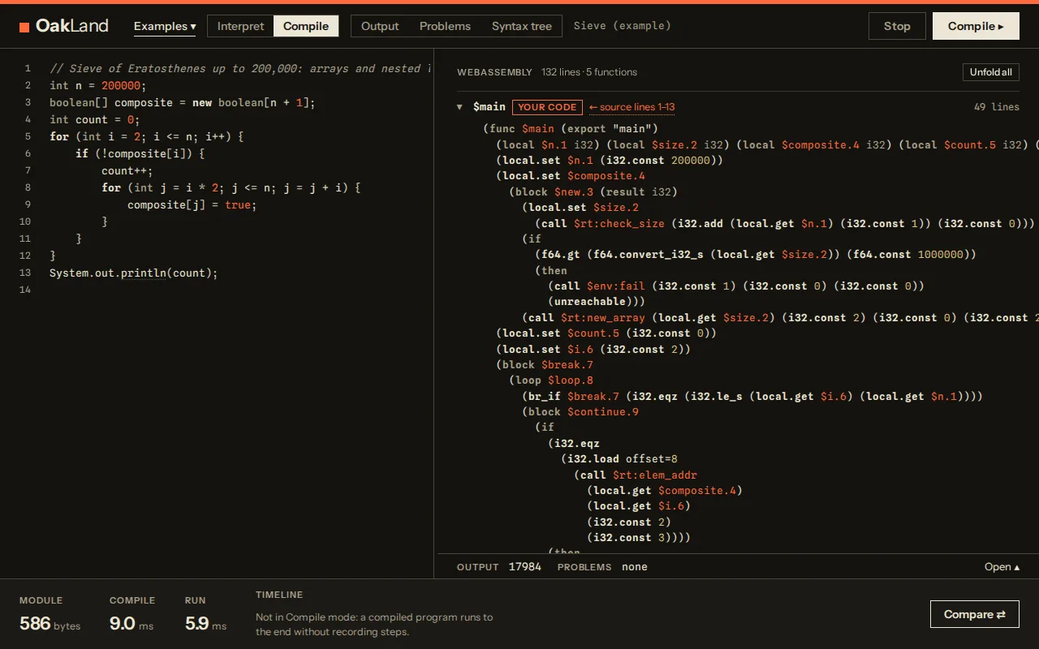The height and width of the screenshot is (649, 1039).
Task: Click the '(func $main (export "main")' line
Action: tap(571, 128)
